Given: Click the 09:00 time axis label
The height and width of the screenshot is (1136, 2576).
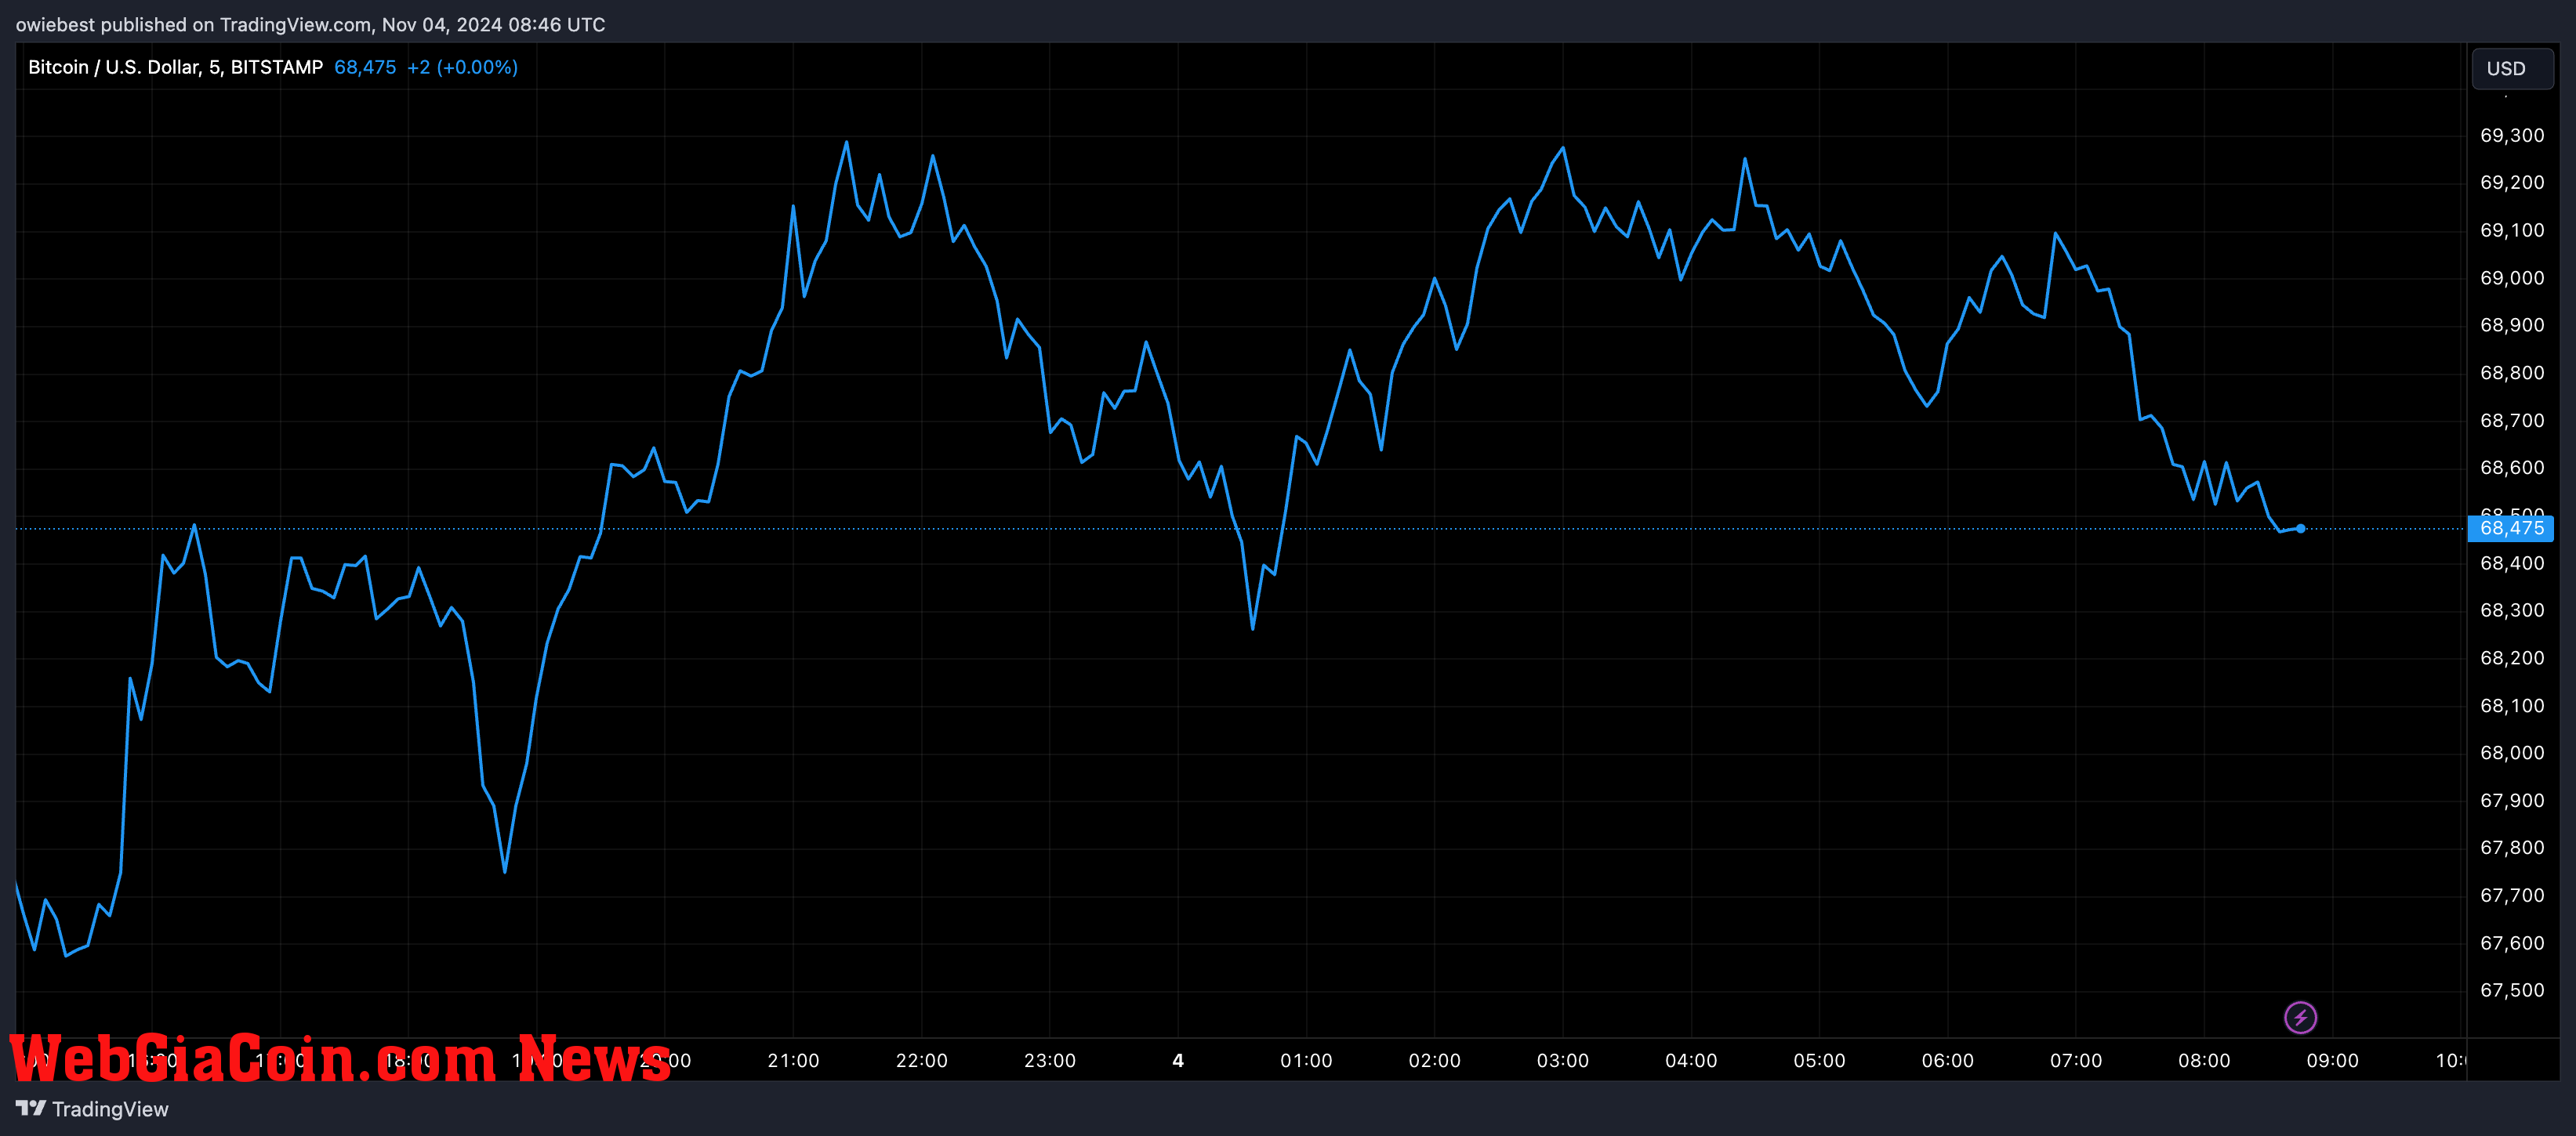Looking at the screenshot, I should pyautogui.click(x=2333, y=1060).
